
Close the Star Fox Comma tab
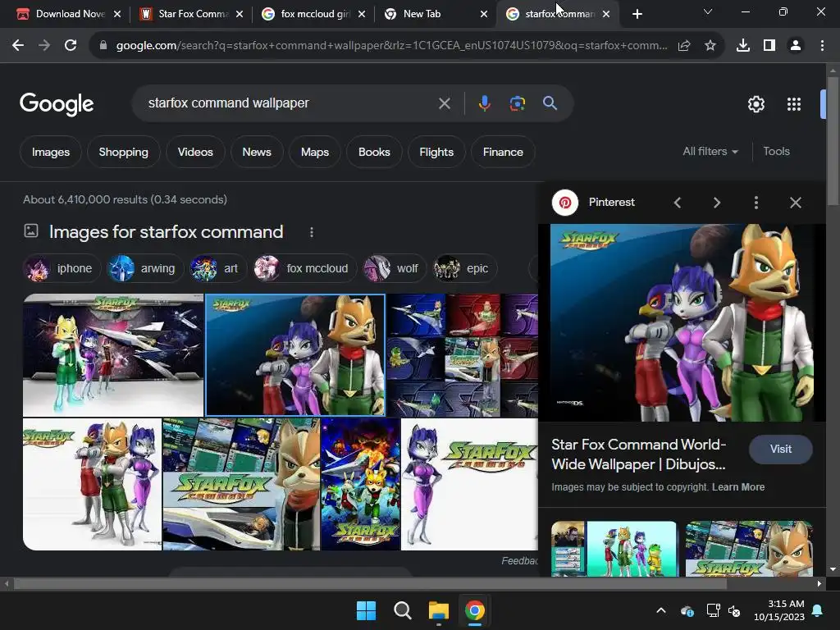click(x=240, y=14)
